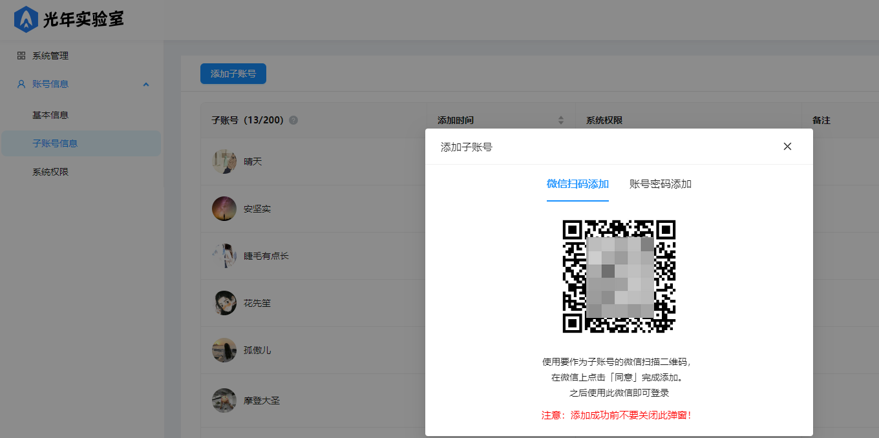Click 花先笙's avatar thumbnail
Image resolution: width=879 pixels, height=438 pixels.
tap(224, 303)
